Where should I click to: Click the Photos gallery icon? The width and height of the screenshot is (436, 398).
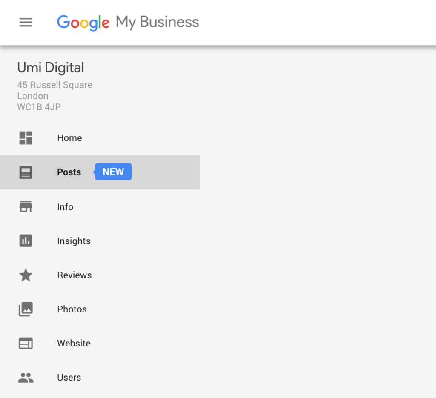(x=26, y=309)
